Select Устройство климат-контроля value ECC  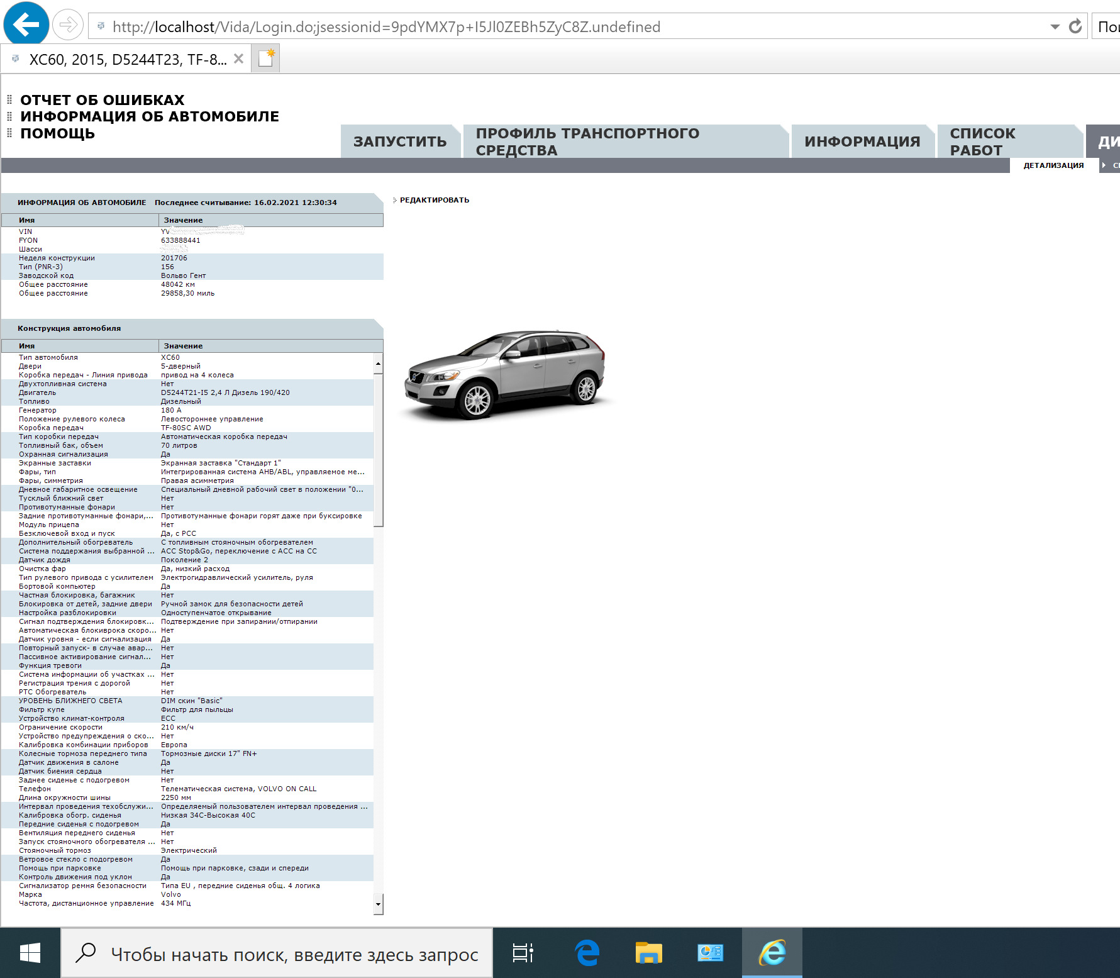(x=169, y=718)
